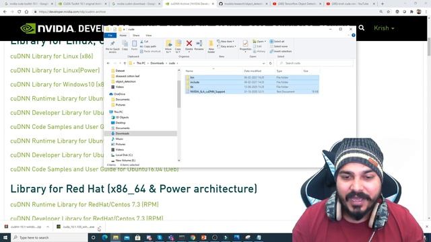The height and width of the screenshot is (242, 431).
Task: Reload the browser page
Action: pyautogui.click(x=19, y=12)
